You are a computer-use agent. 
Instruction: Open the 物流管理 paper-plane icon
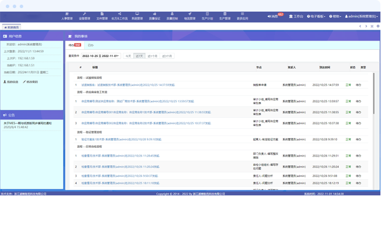coord(190,14)
